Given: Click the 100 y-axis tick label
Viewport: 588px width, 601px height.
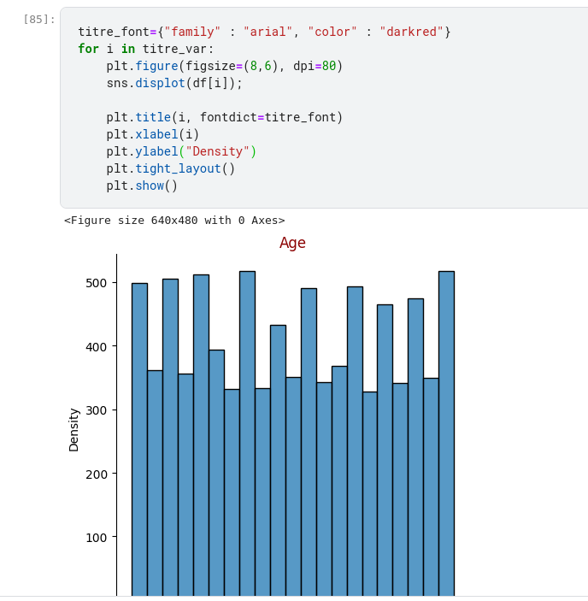Looking at the screenshot, I should [x=96, y=537].
